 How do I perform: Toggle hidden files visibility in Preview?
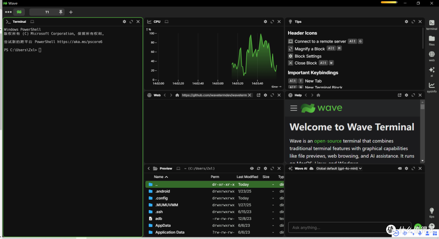252,168
